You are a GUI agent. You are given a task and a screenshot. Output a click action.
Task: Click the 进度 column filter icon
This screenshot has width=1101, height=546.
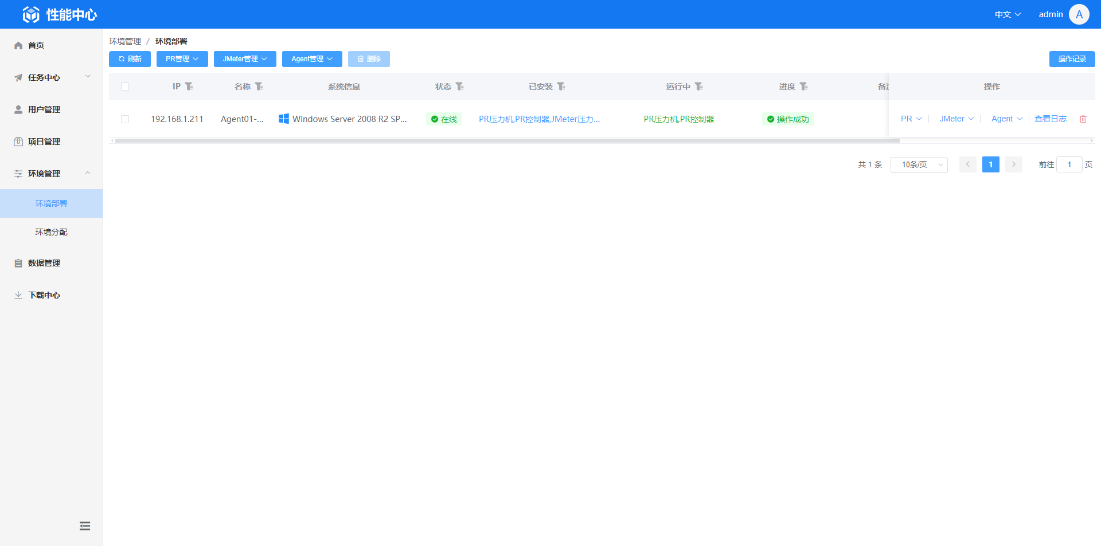(x=803, y=87)
